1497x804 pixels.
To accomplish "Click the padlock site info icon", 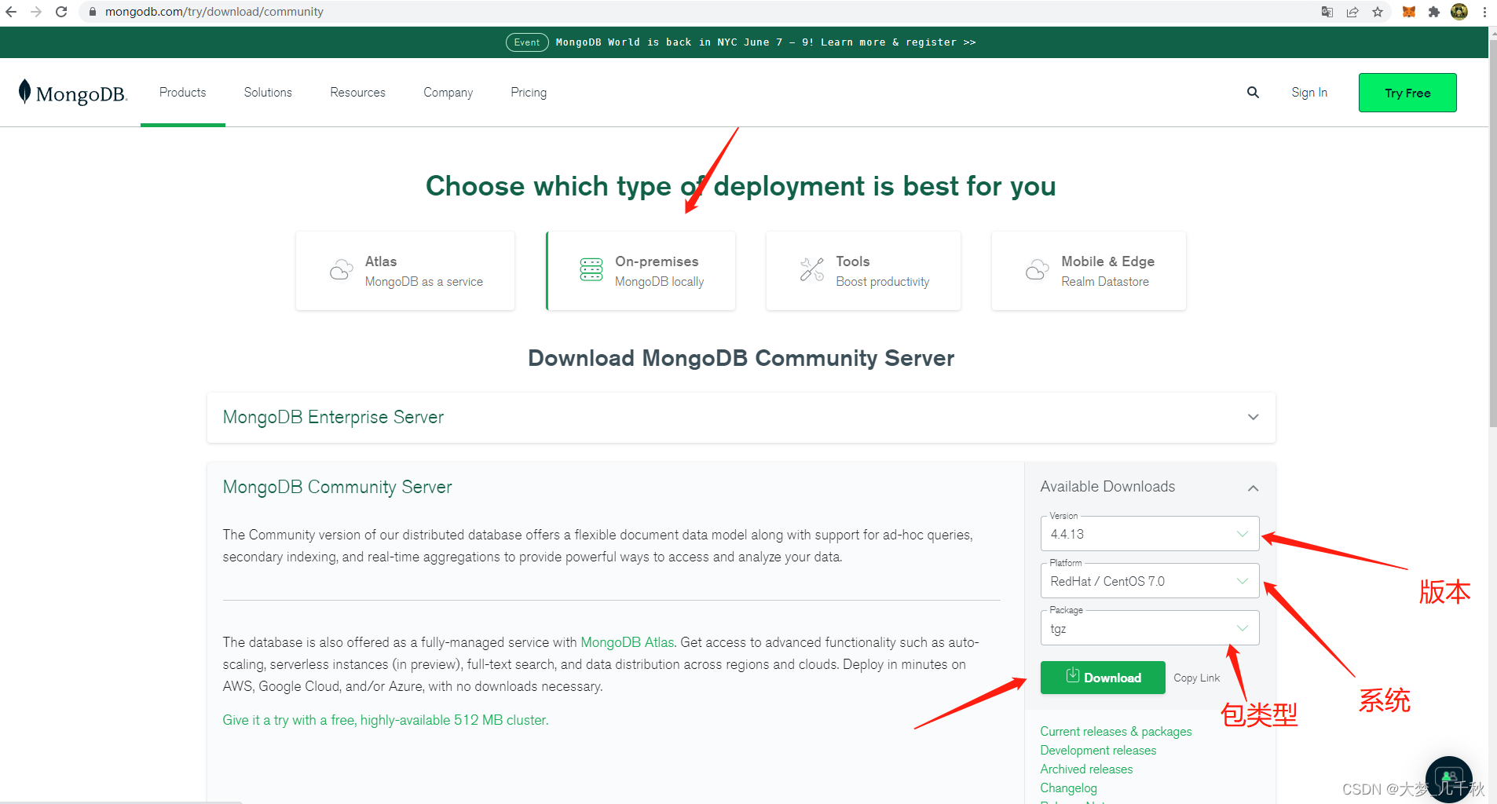I will tap(92, 12).
